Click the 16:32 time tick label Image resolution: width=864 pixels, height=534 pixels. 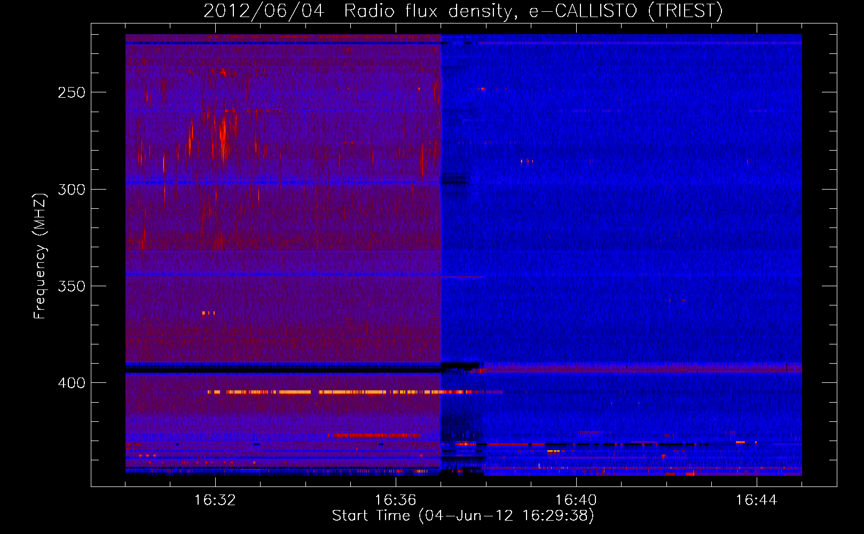coord(215,500)
